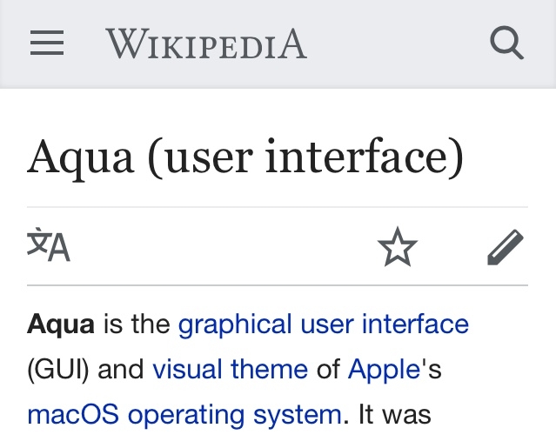Edit the article using pencil icon
Image resolution: width=556 pixels, height=448 pixels.
click(506, 247)
